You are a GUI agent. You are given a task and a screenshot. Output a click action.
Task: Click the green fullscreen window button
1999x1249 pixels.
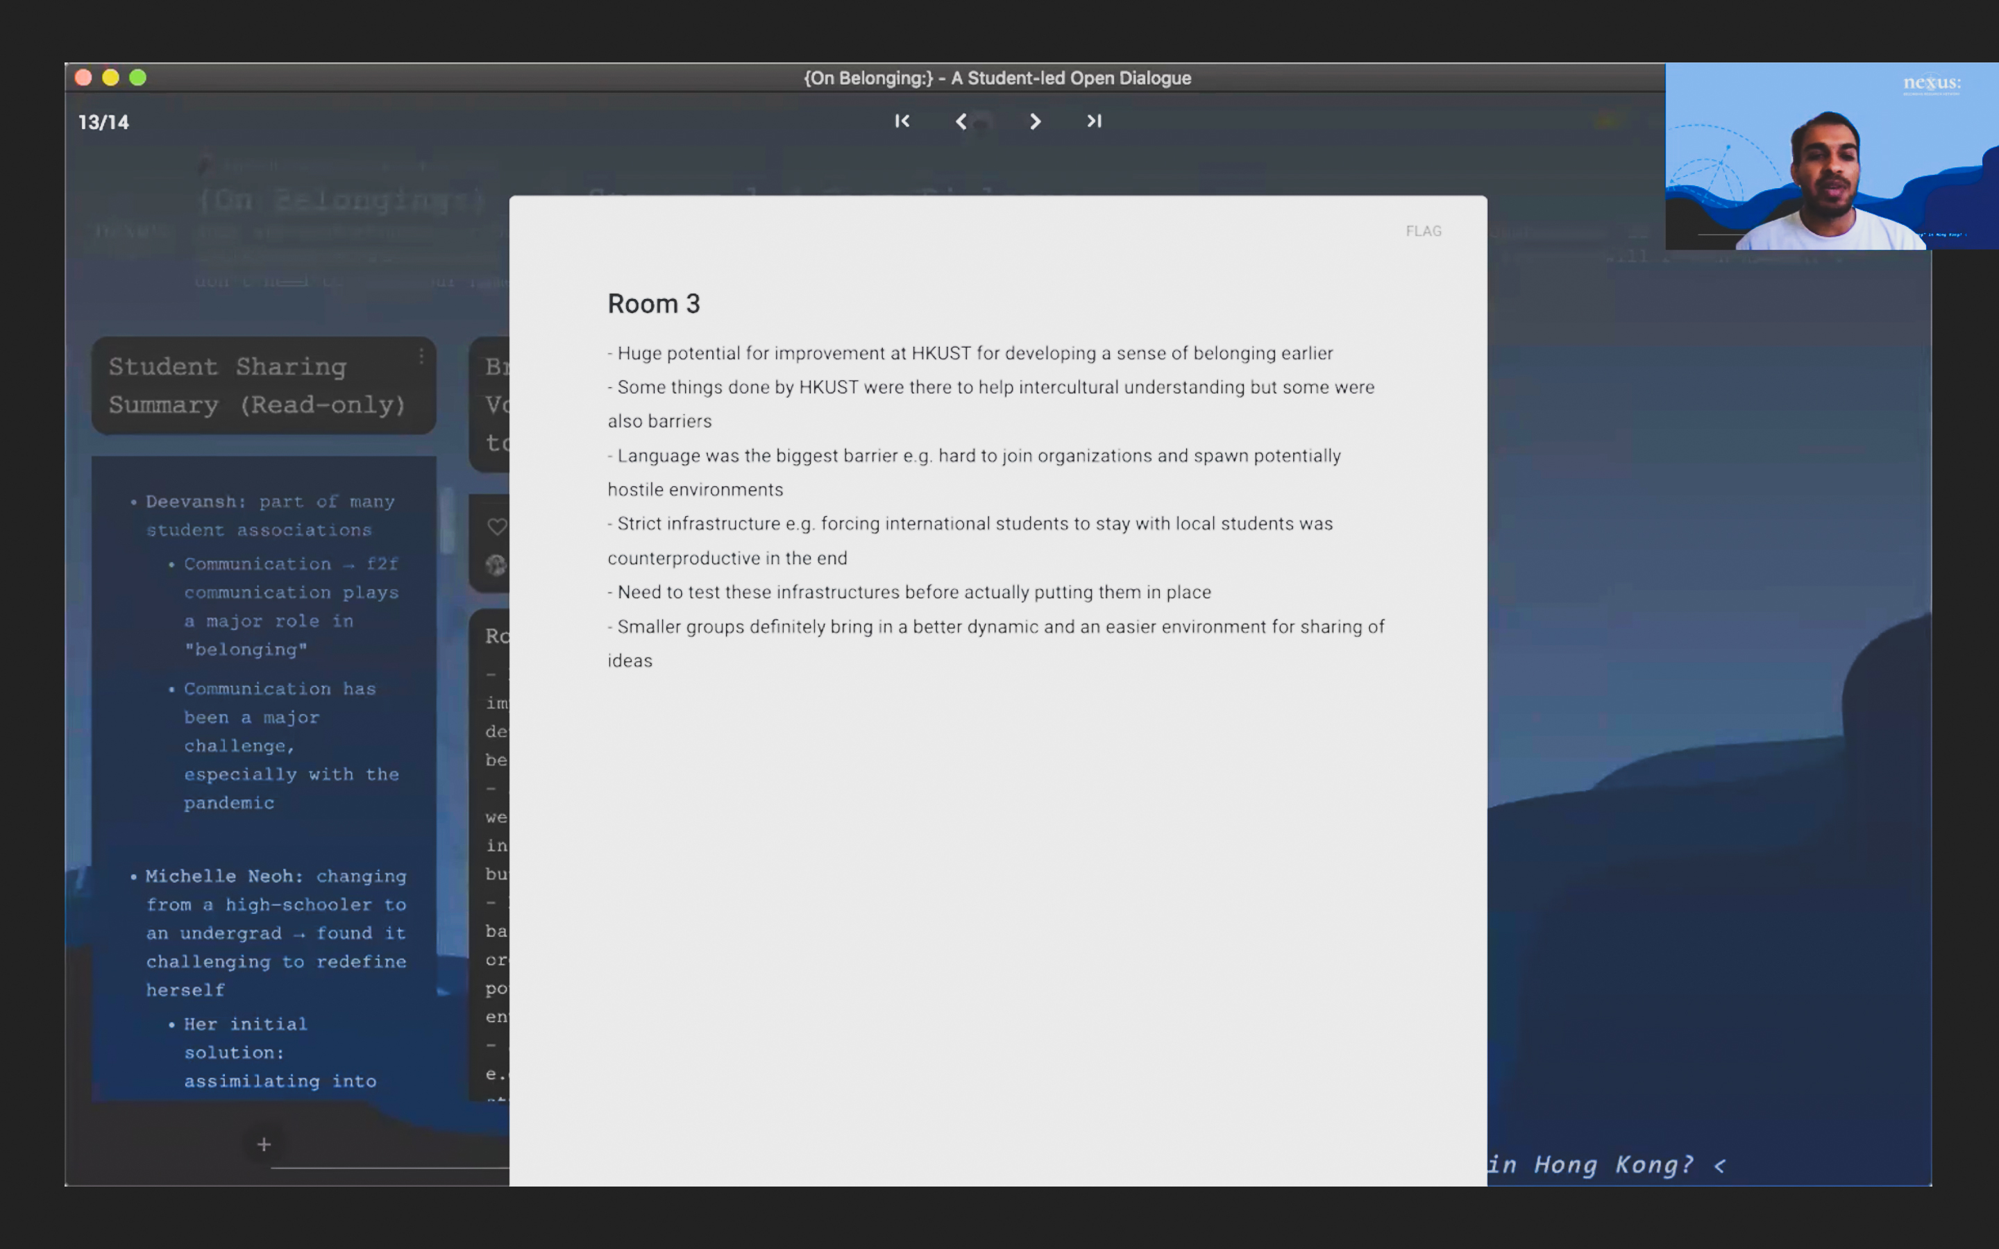point(138,78)
